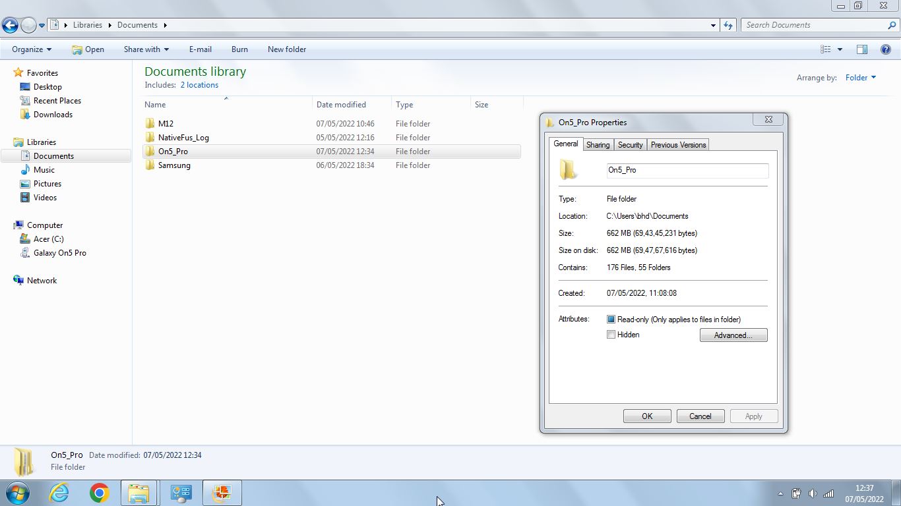
Task: Select Network in navigation pane
Action: (42, 281)
